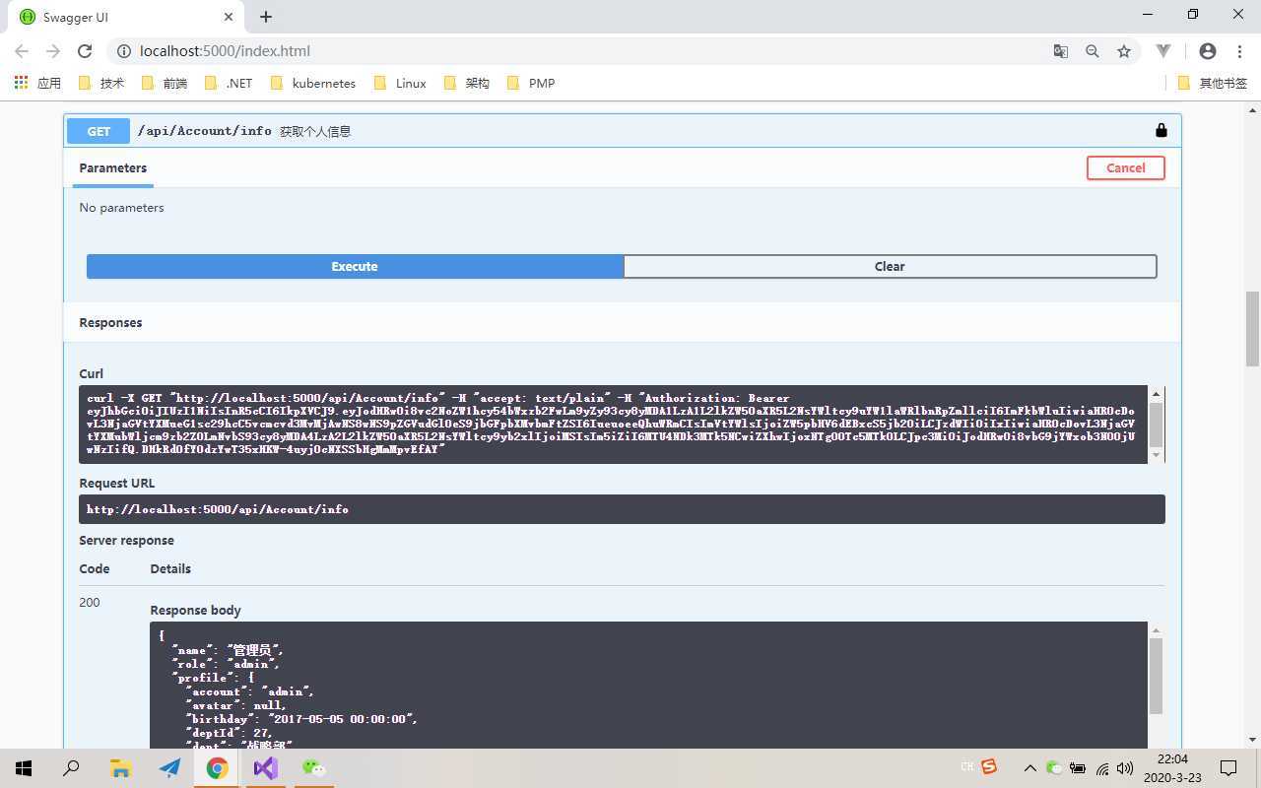Open the Vue devtools extension icon
This screenshot has height=788, width=1261.
pyautogui.click(x=1163, y=51)
